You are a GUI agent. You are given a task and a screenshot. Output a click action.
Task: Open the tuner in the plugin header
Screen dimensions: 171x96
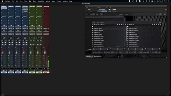(114, 14)
